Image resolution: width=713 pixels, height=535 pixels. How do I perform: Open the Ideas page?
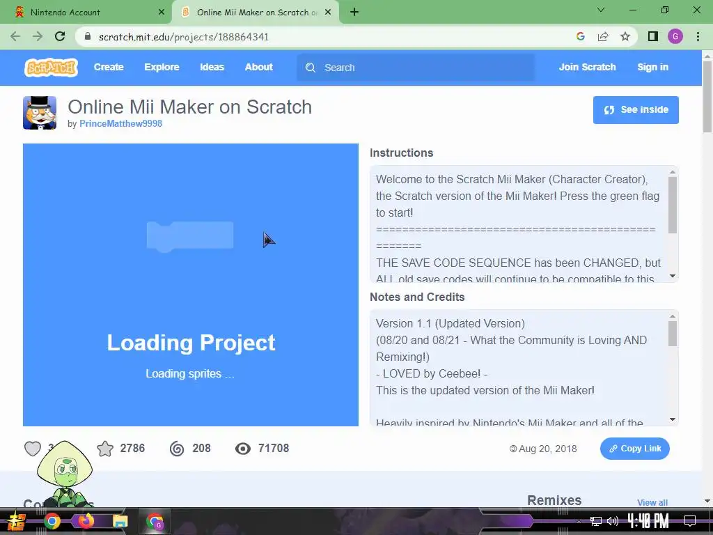pyautogui.click(x=212, y=67)
